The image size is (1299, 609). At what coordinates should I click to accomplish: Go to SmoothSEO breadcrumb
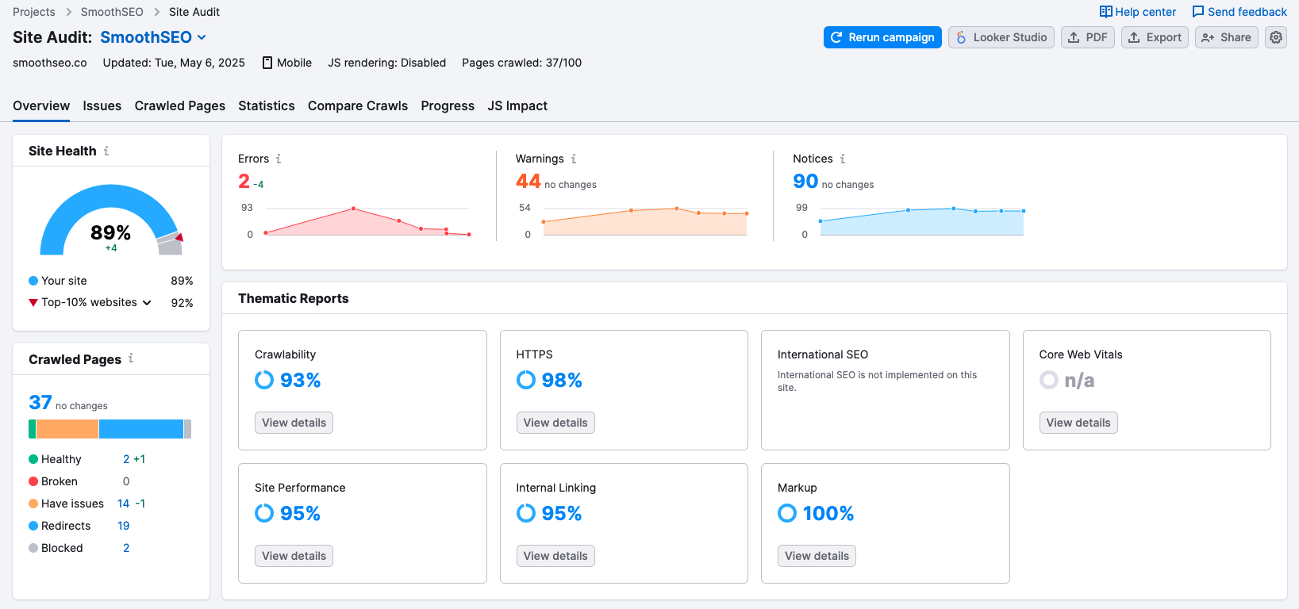[112, 12]
